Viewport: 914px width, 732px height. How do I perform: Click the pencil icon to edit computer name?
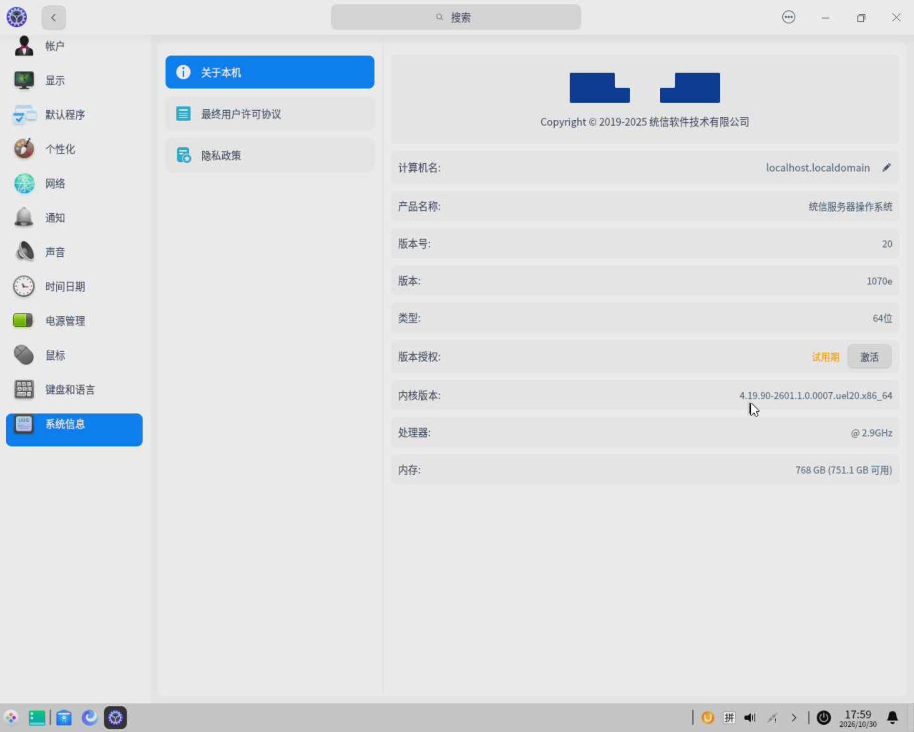[x=886, y=167]
